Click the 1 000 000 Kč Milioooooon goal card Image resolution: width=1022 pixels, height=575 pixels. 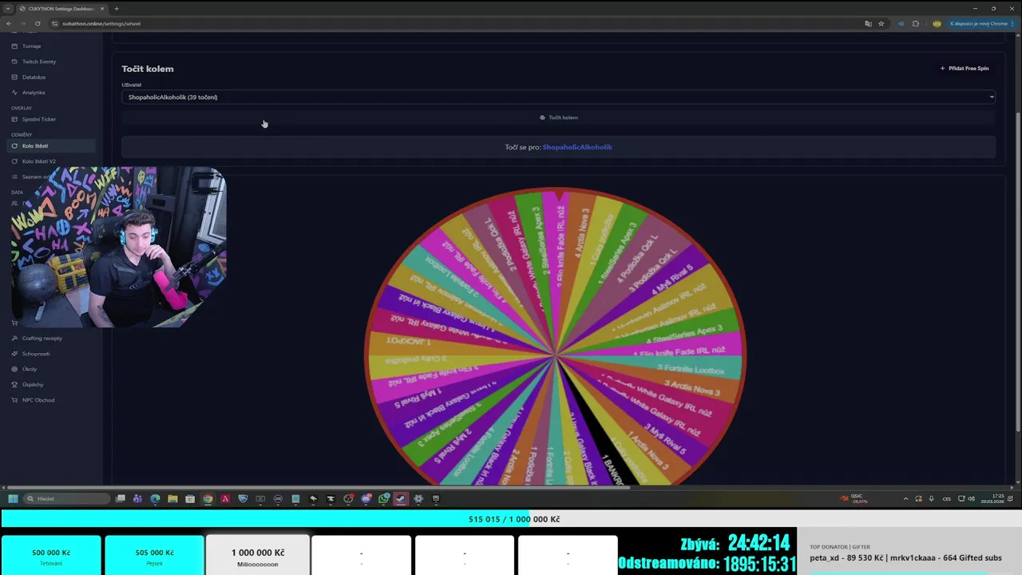click(x=257, y=555)
